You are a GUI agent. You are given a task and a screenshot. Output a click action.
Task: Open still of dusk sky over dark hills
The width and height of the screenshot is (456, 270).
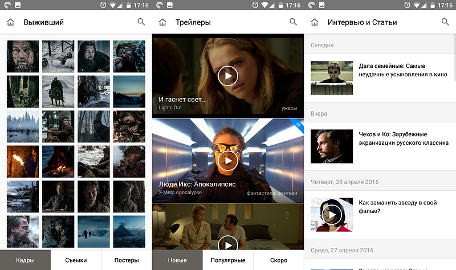coord(129,92)
